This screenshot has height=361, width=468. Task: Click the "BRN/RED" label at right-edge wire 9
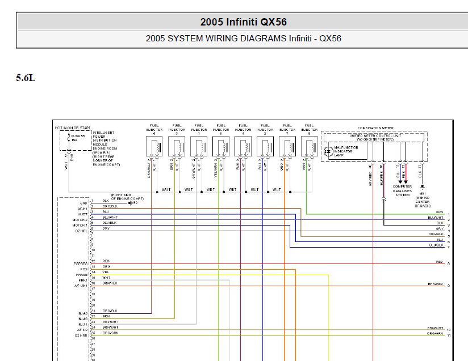pos(436,284)
